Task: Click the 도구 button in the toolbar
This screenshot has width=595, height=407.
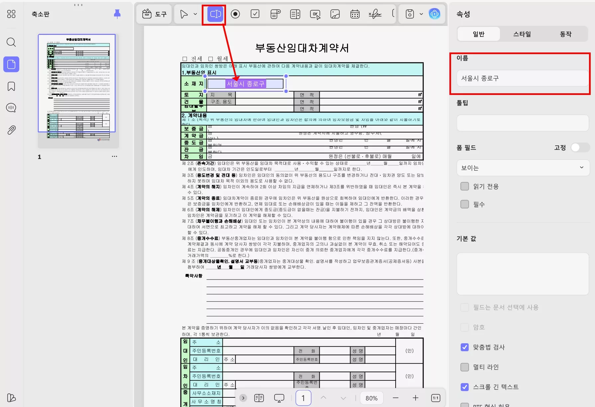Action: click(x=154, y=14)
